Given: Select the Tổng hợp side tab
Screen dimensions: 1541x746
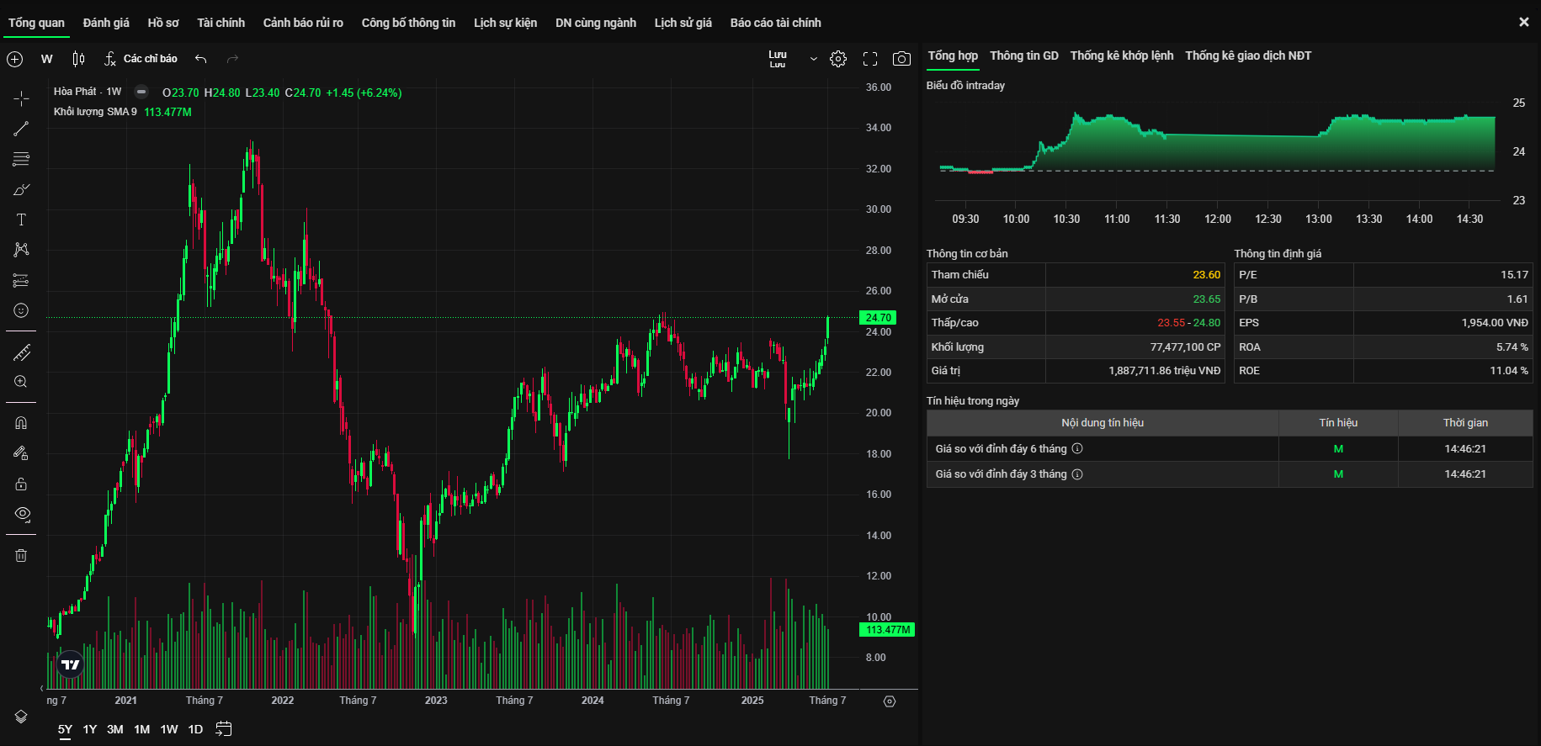Looking at the screenshot, I should (953, 56).
